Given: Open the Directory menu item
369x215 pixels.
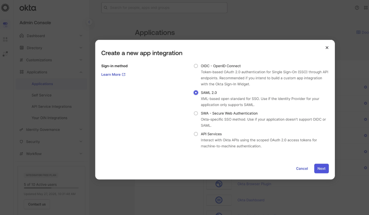Looking at the screenshot, I should [51, 48].
